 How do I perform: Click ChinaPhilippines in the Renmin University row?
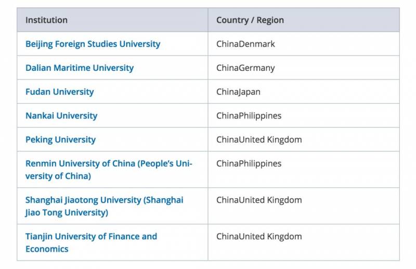click(x=249, y=163)
